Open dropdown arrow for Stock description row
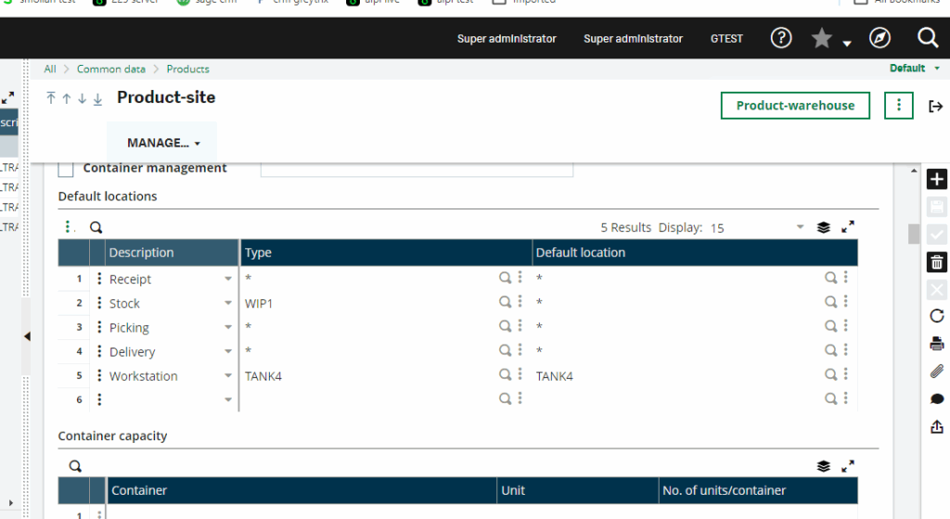Screen dimensions: 950x519 (228, 304)
